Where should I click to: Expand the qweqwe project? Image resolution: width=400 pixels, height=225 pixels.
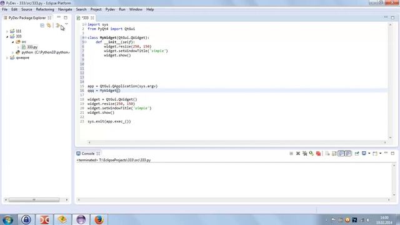7,58
